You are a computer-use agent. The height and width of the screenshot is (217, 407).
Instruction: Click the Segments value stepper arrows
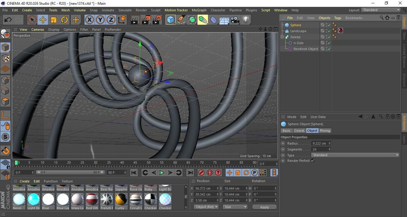click(329, 149)
